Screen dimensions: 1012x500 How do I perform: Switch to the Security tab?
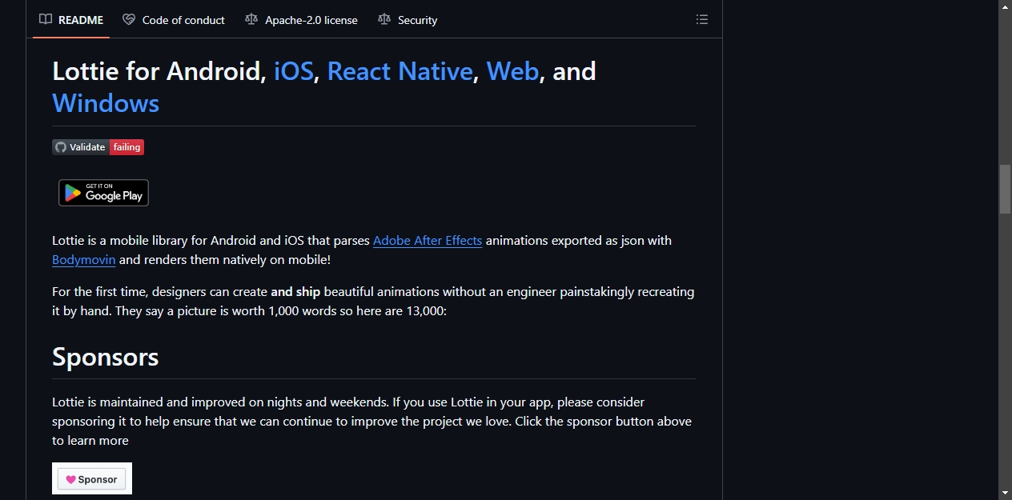408,19
